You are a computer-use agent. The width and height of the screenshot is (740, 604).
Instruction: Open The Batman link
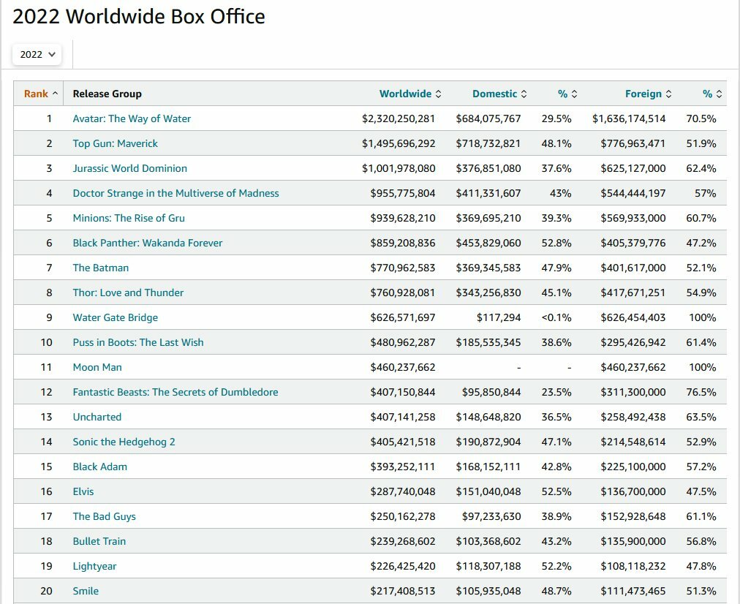tap(100, 268)
